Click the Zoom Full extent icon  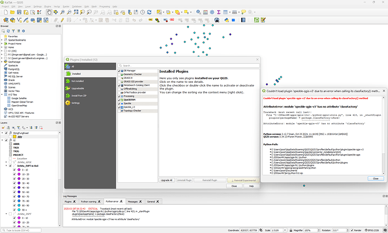[x=76, y=12]
